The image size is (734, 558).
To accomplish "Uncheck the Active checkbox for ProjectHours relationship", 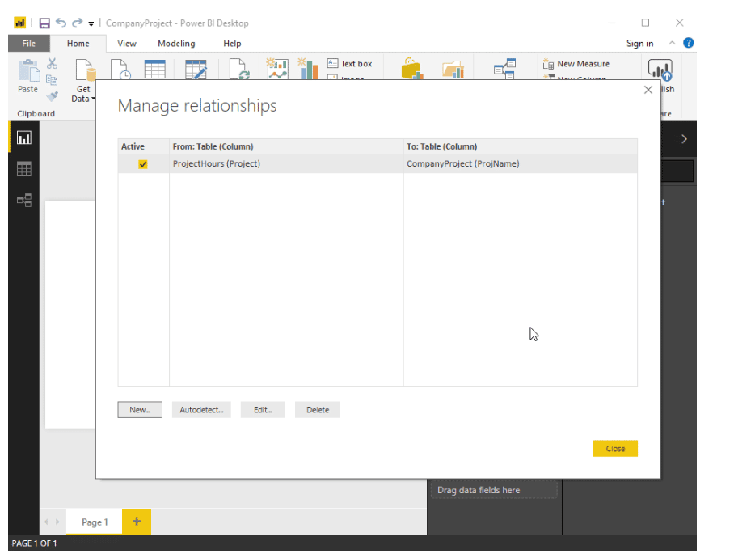I will pos(143,163).
